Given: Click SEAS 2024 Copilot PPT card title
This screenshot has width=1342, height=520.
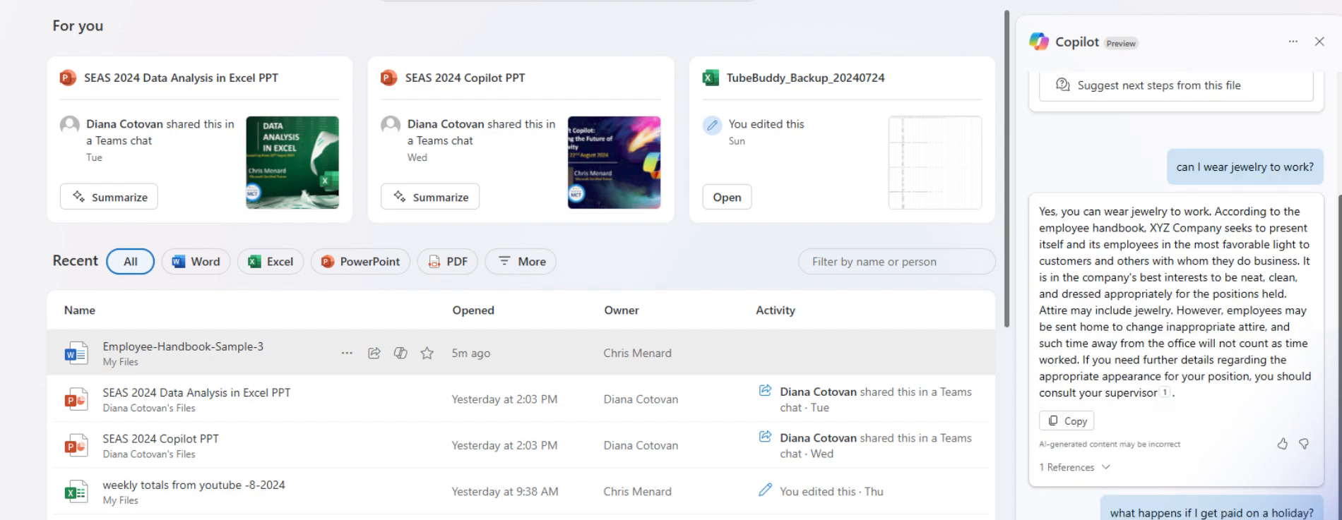Looking at the screenshot, I should pyautogui.click(x=465, y=78).
